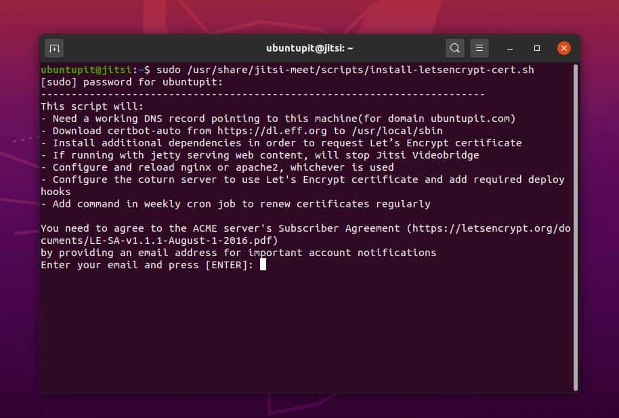Image resolution: width=619 pixels, height=418 pixels.
Task: Click the /usr/local/sbin path text
Action: (397, 131)
